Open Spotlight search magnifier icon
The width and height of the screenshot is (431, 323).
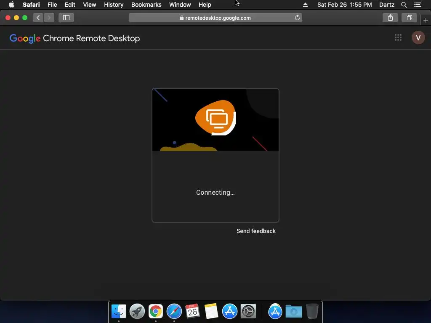click(404, 5)
